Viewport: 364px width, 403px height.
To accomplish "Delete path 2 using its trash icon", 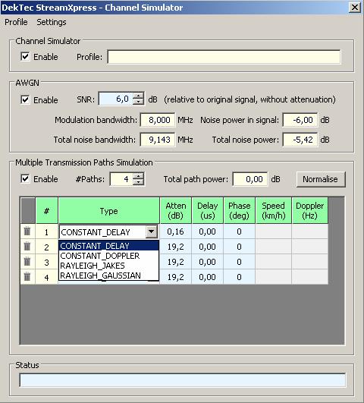I will [27, 247].
